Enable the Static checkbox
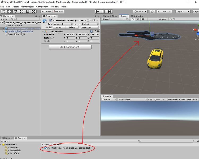199x159 pixels. [88, 20]
